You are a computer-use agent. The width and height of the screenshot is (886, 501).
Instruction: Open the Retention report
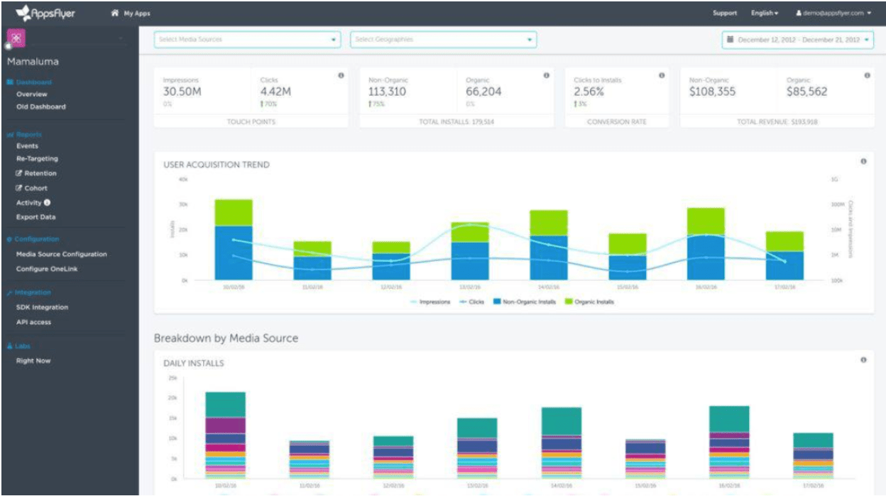coord(40,173)
